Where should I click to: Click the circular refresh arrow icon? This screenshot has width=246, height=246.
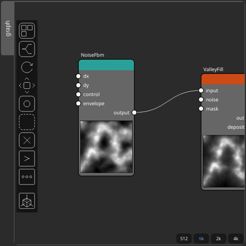pyautogui.click(x=27, y=67)
